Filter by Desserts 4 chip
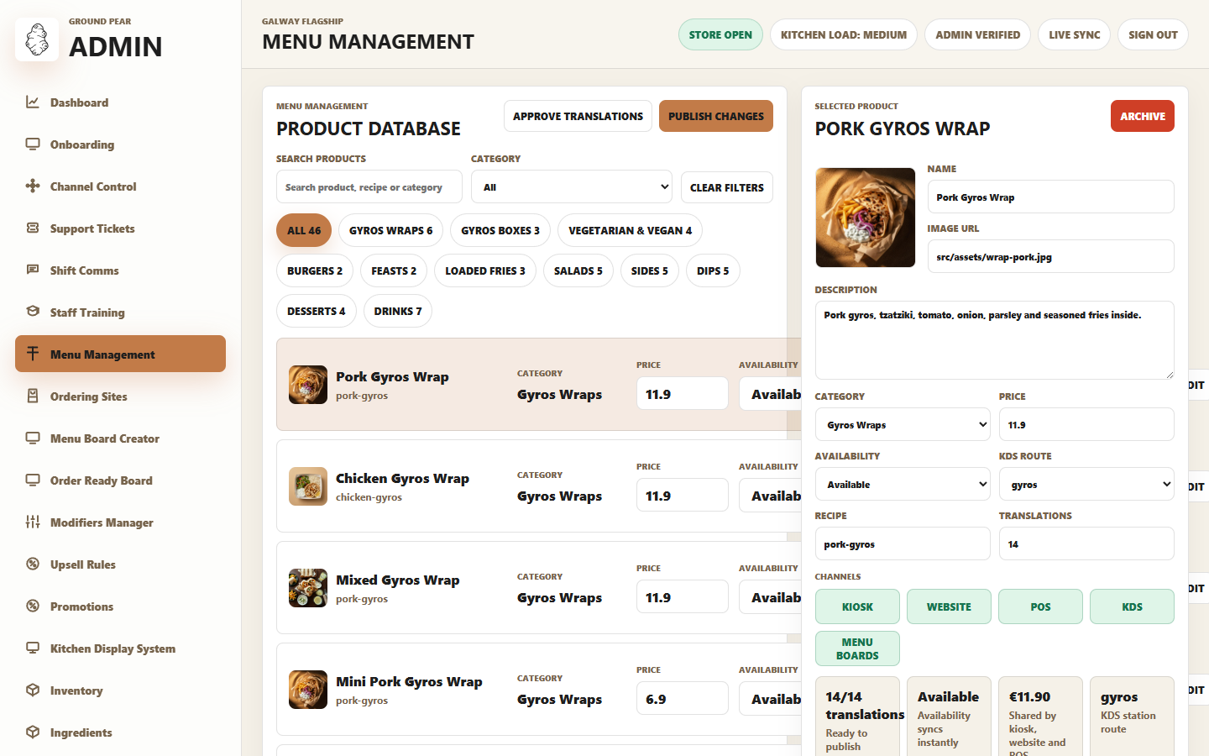The height and width of the screenshot is (756, 1209). pyautogui.click(x=316, y=311)
